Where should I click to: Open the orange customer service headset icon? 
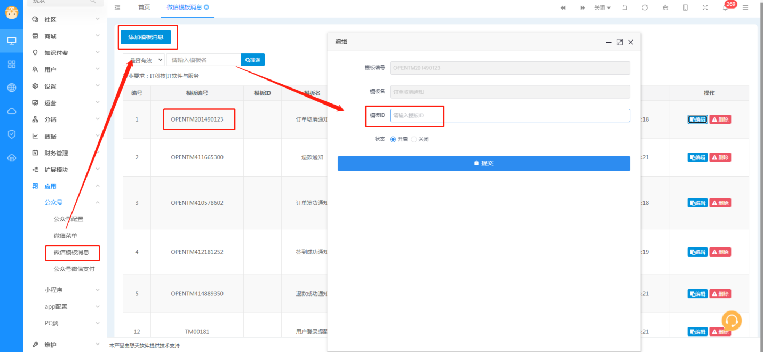point(732,321)
